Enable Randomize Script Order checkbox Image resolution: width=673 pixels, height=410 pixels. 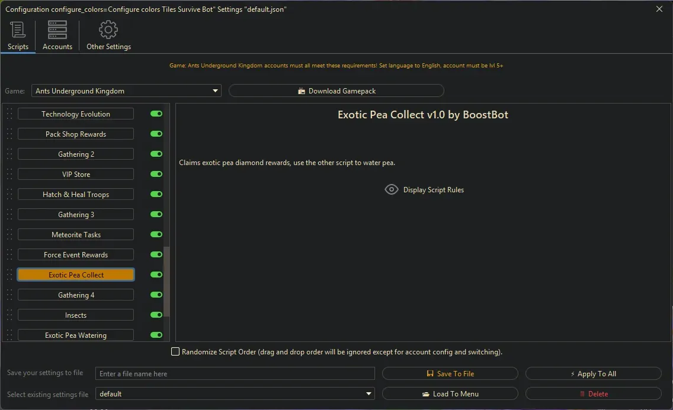[x=175, y=352]
